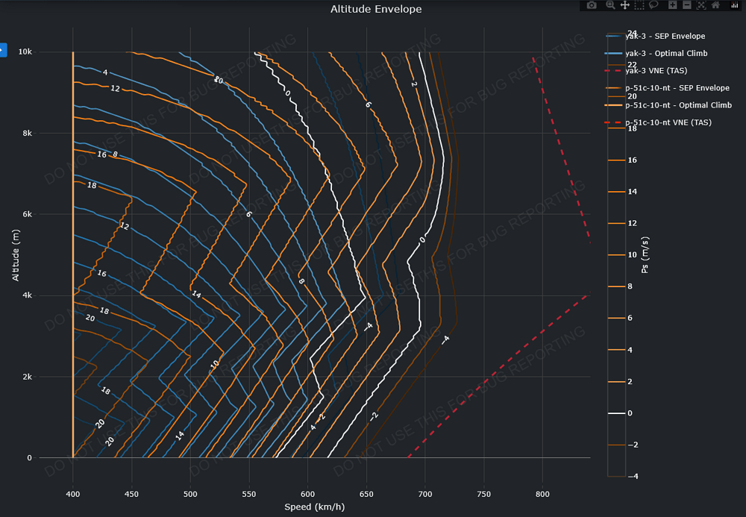Choose the Box Select tool

pyautogui.click(x=639, y=5)
